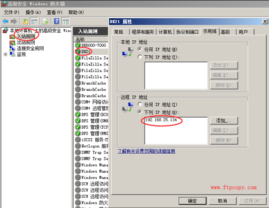Select local 任何 IP 地址 radio button

coord(140,49)
